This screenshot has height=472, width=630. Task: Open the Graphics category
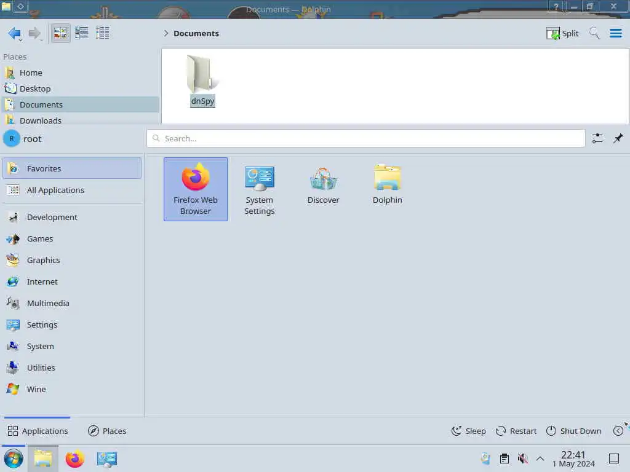(73, 260)
